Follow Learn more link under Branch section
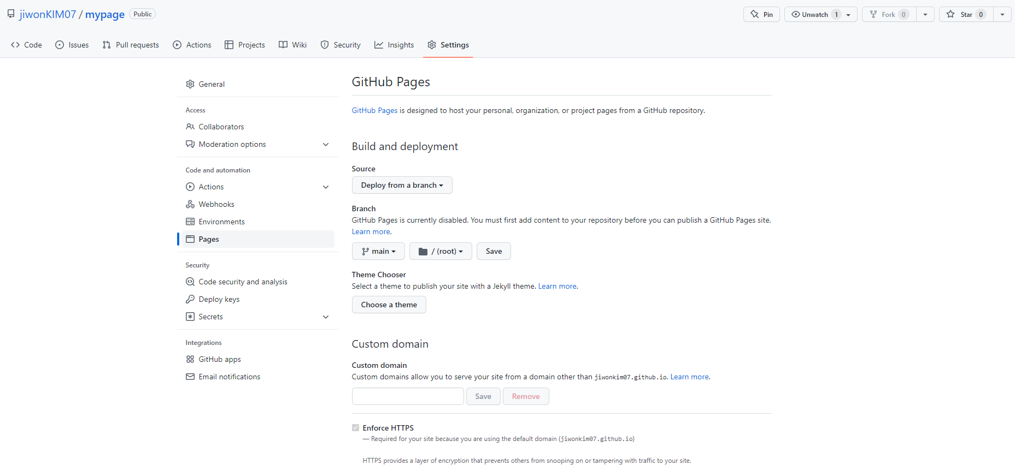Image resolution: width=1015 pixels, height=465 pixels. tap(371, 231)
